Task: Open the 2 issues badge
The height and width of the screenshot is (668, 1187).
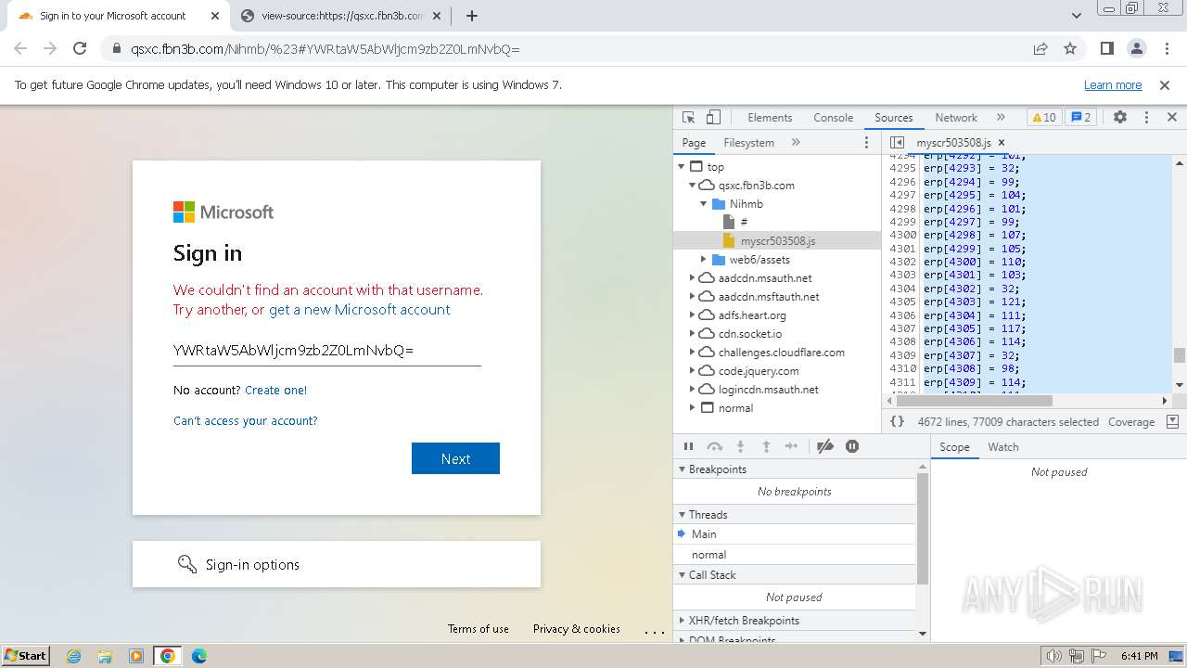Action: click(x=1081, y=118)
